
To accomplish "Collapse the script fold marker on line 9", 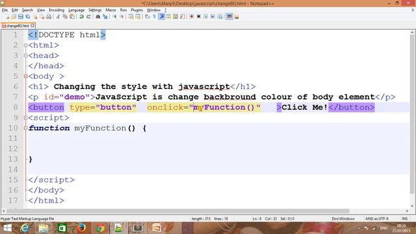I will pos(26,118).
